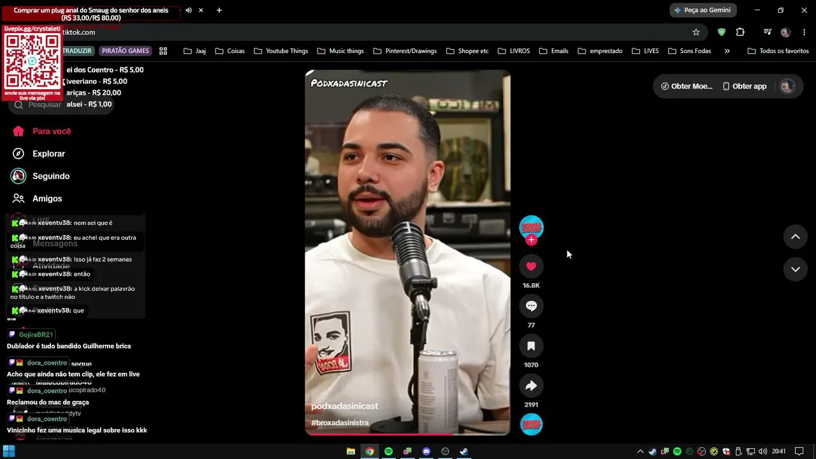
Task: Open OBS Studio from the taskbar
Action: (446, 451)
